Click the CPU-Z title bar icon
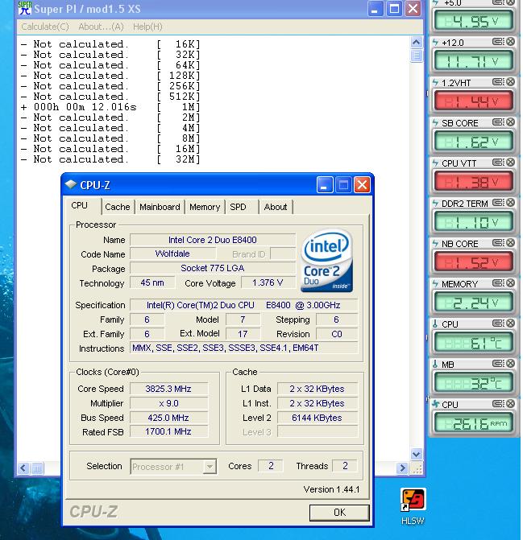523x540 pixels. click(x=71, y=184)
